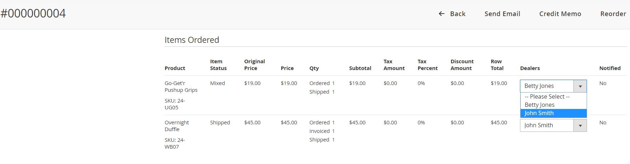Go Back to orders list
The width and height of the screenshot is (630, 164).
point(452,14)
